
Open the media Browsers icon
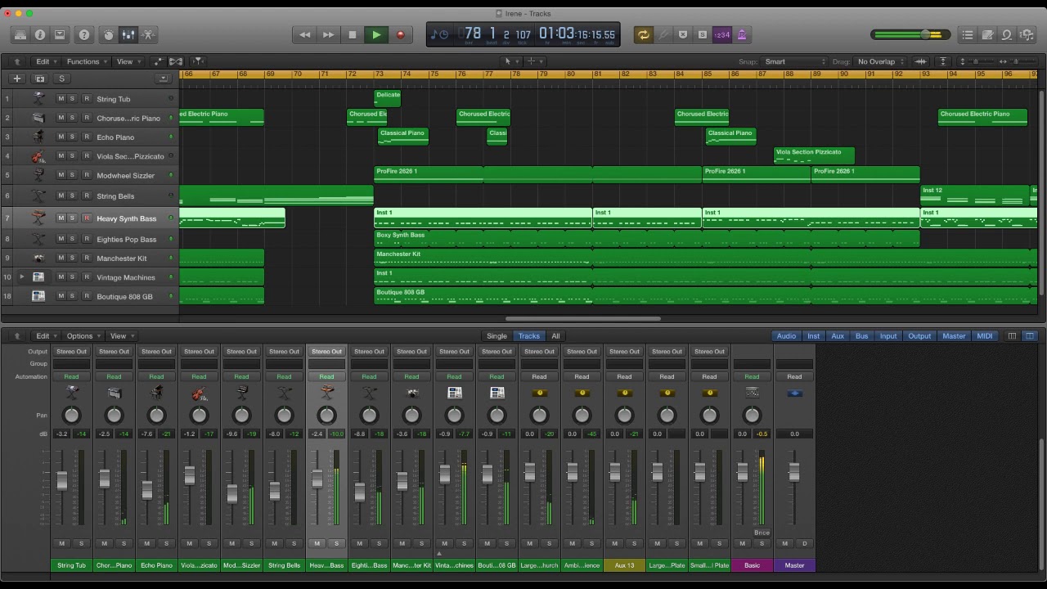click(1027, 35)
